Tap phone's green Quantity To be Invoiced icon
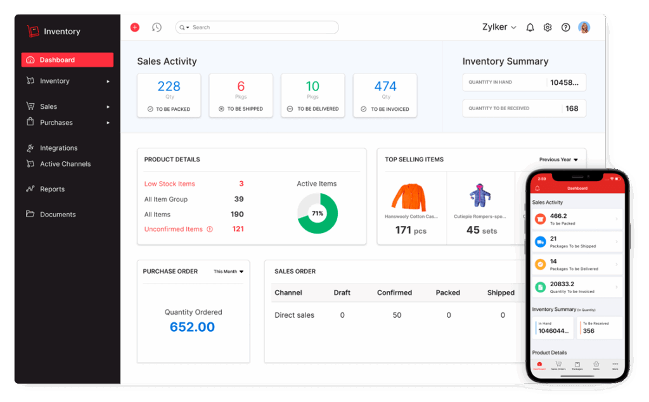The width and height of the screenshot is (649, 402). 540,287
